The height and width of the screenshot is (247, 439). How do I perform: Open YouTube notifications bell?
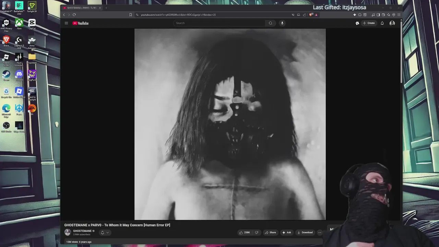point(382,23)
